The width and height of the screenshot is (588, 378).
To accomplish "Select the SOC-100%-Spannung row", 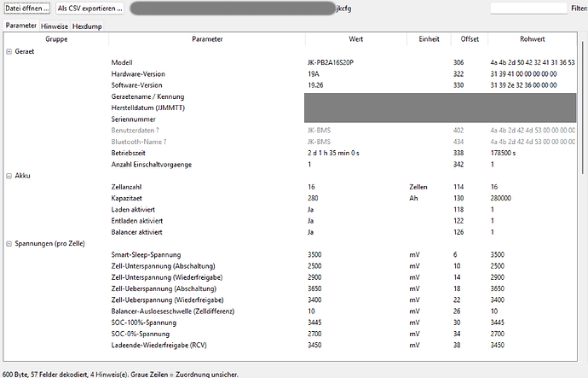I will pos(290,323).
